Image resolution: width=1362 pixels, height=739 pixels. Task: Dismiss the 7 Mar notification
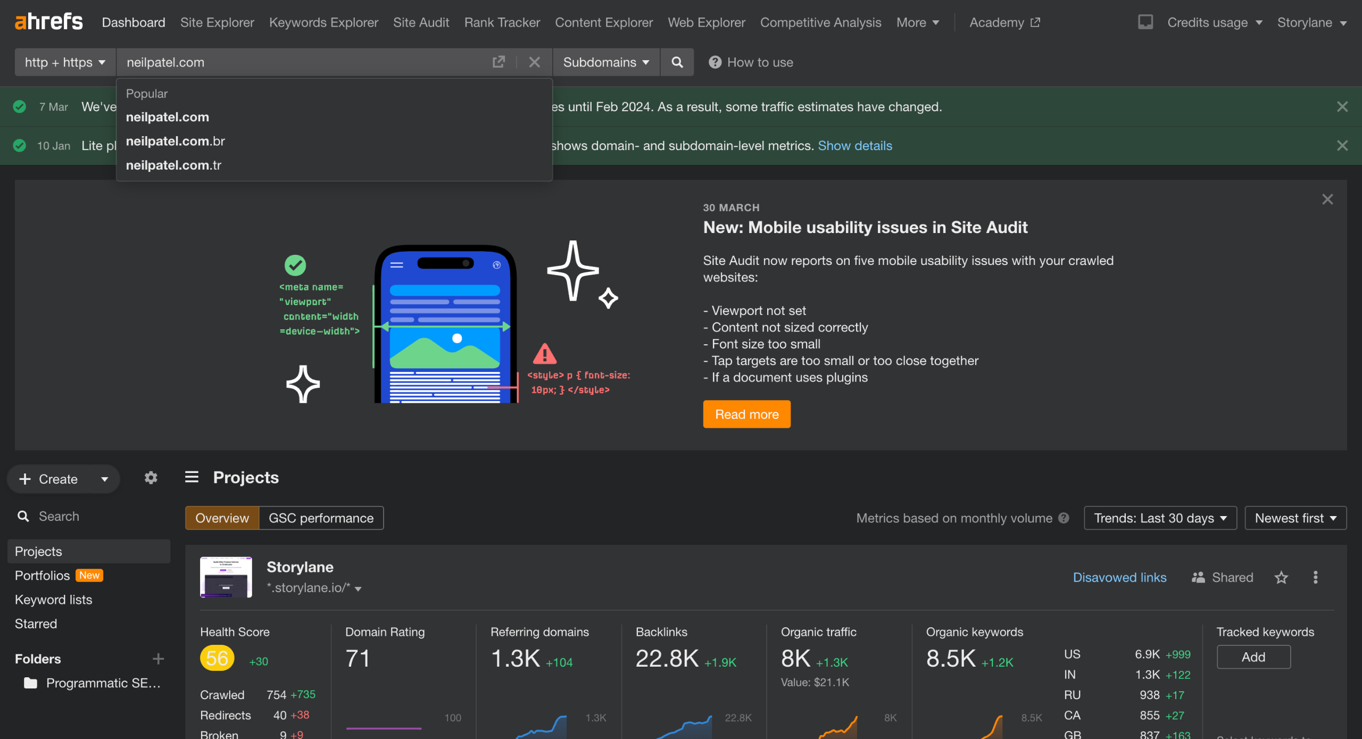[1342, 107]
